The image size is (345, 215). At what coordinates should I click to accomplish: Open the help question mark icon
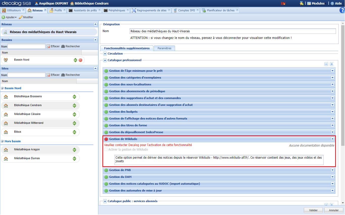[342, 10]
